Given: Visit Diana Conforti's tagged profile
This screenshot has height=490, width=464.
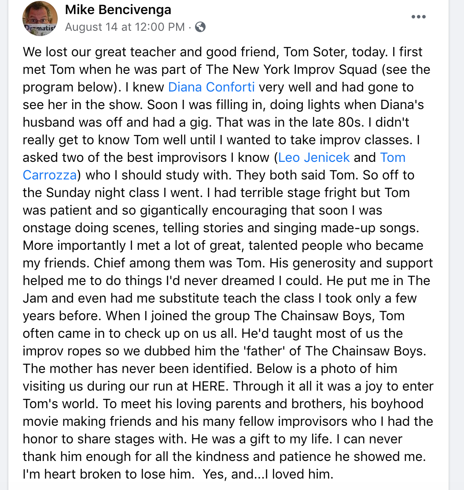Looking at the screenshot, I should pos(211,87).
